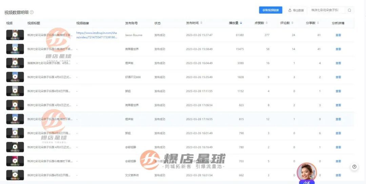
Task: Play the video with 823 plays
Action: tap(15, 105)
